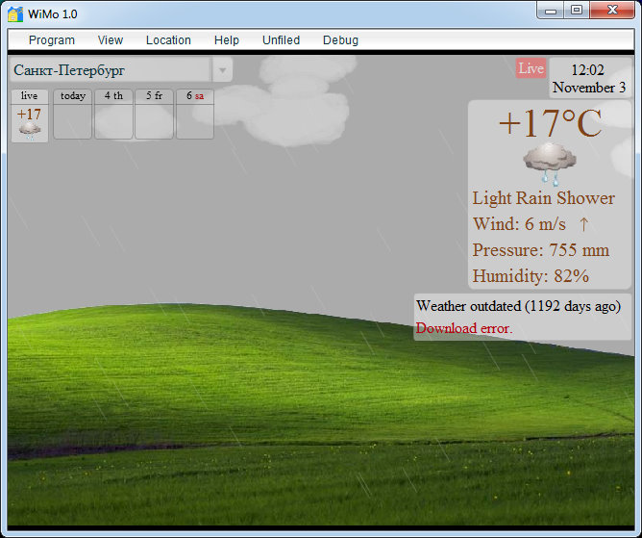Open the Program menu
Image resolution: width=642 pixels, height=538 pixels.
[52, 40]
